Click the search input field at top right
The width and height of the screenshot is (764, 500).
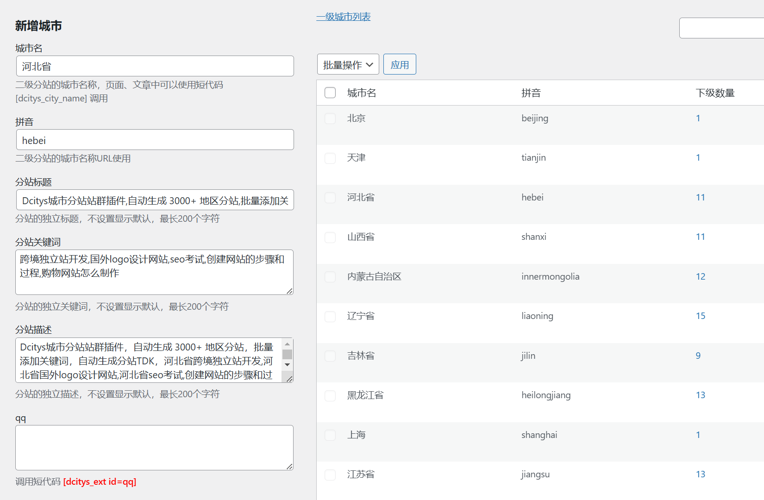click(x=721, y=28)
